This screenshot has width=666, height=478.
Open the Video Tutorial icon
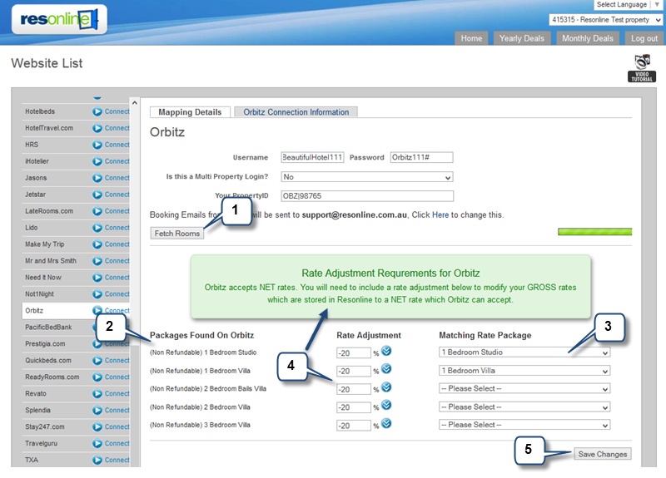pos(642,68)
